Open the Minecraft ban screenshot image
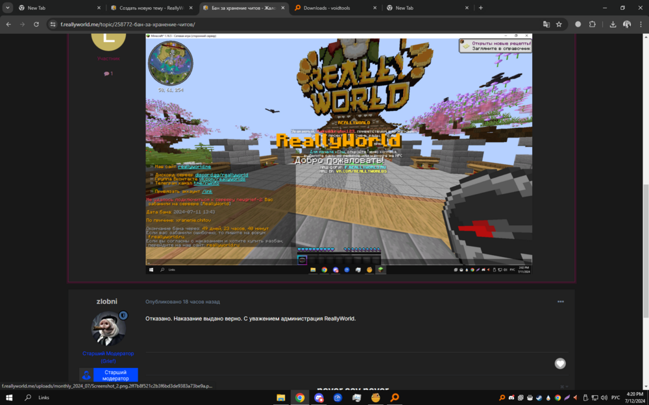 point(339,154)
